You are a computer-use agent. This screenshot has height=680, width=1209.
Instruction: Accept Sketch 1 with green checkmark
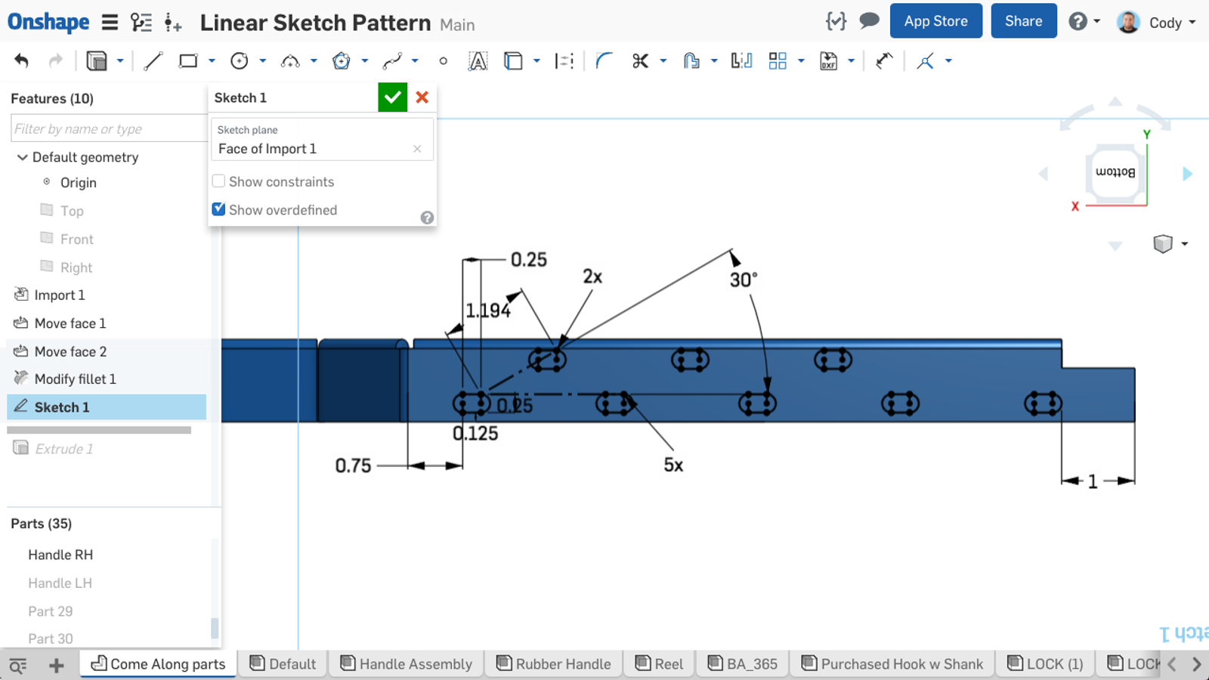392,97
